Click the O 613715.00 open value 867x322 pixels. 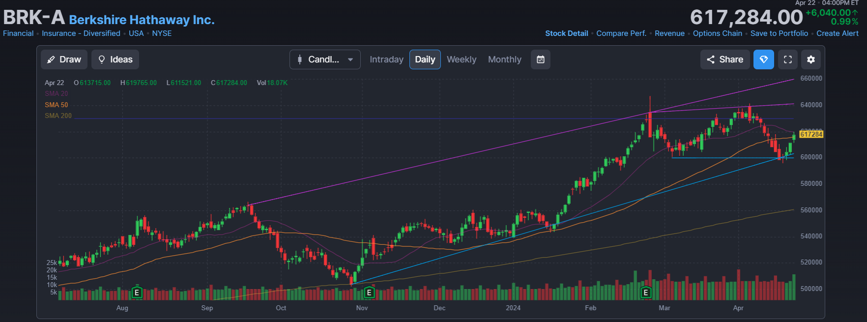tap(92, 83)
